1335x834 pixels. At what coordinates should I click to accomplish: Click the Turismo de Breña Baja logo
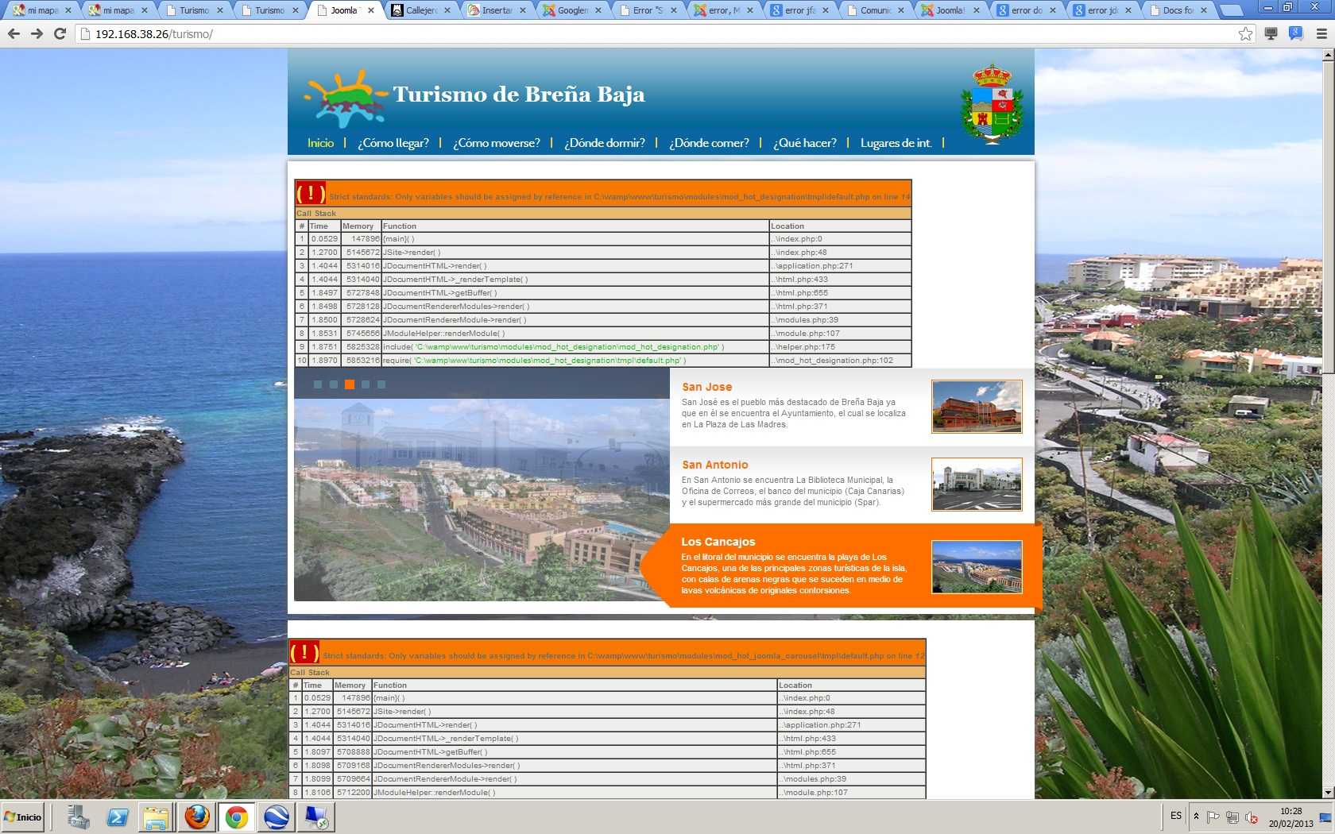pyautogui.click(x=474, y=98)
